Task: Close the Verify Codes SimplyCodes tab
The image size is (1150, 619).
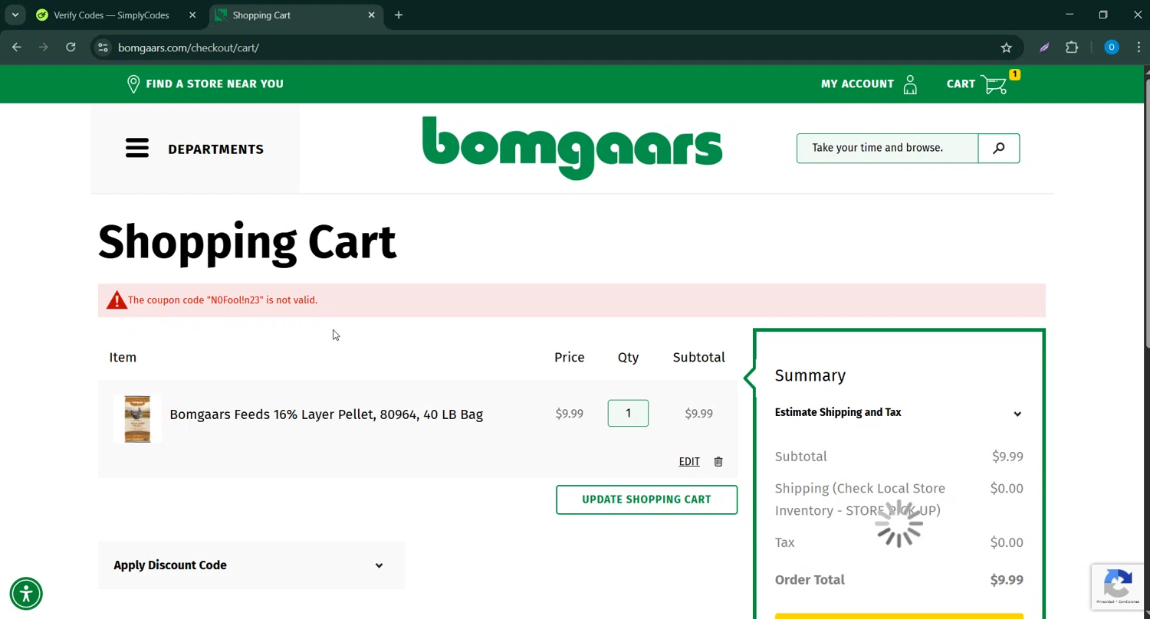Action: pos(192,15)
